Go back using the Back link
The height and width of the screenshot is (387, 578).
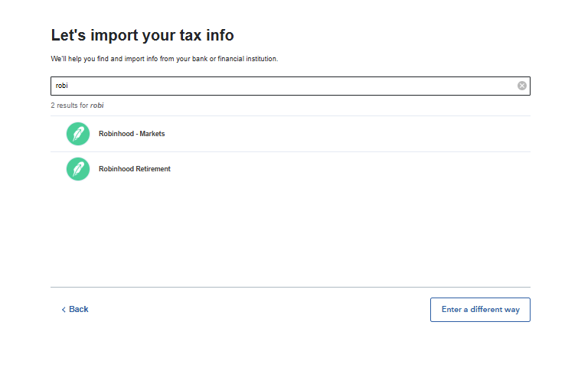[x=75, y=309]
